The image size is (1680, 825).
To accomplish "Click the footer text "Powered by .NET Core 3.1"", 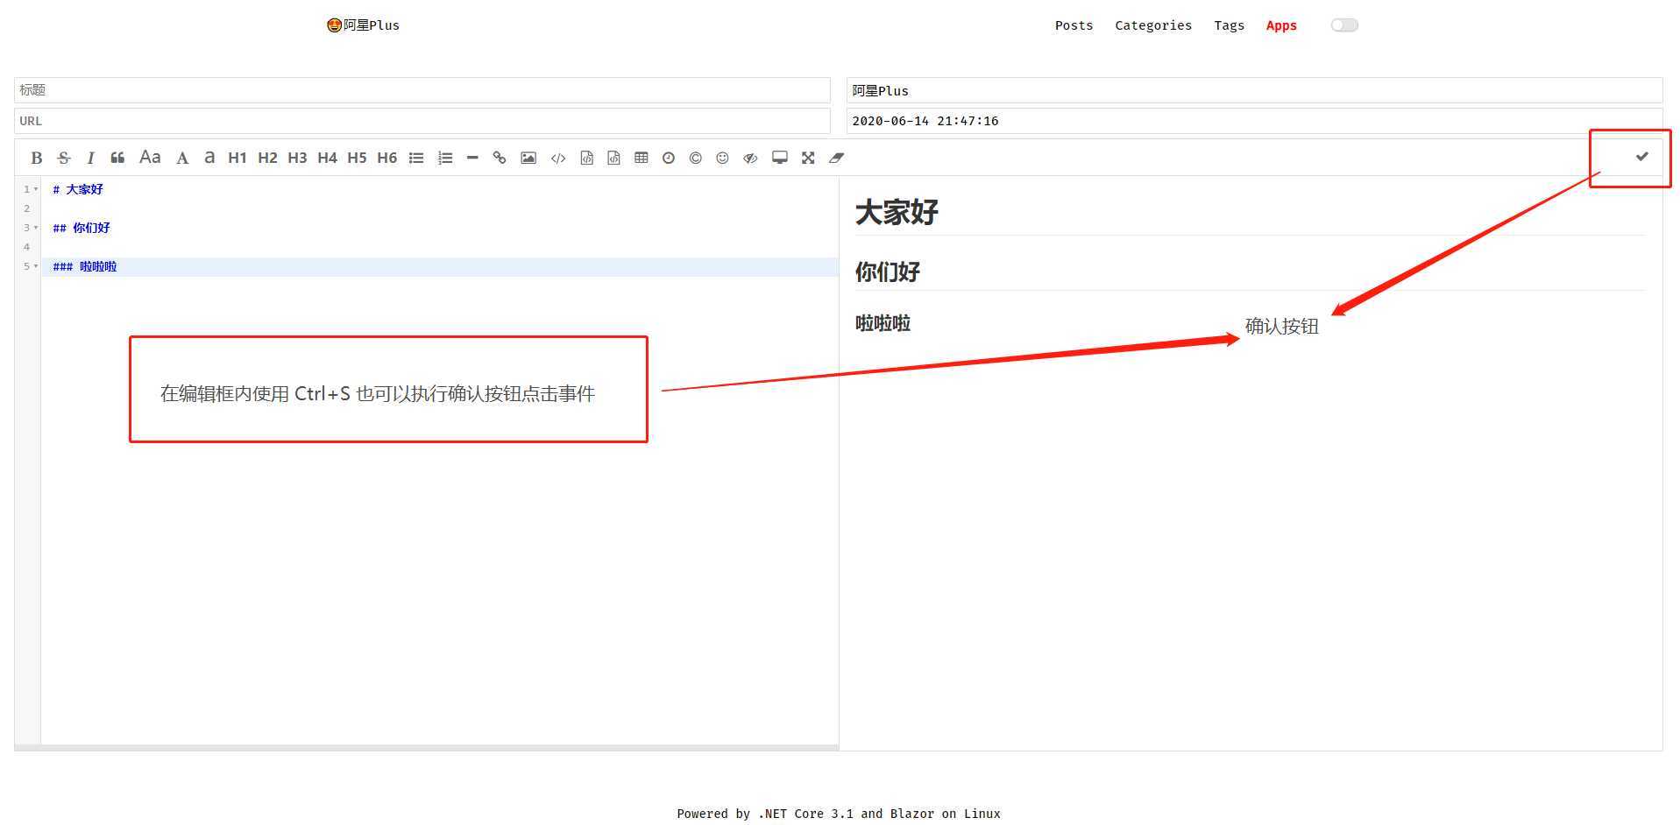I will (x=765, y=814).
